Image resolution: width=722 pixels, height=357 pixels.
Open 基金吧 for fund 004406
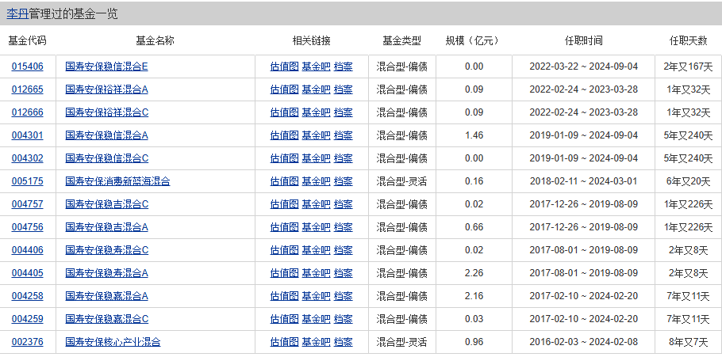316,250
